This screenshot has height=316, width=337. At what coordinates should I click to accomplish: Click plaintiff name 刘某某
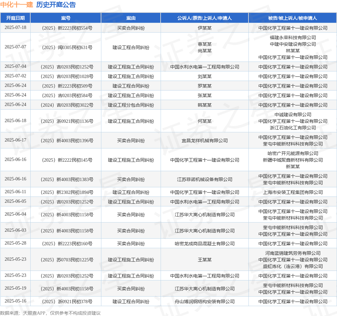pyautogui.click(x=204, y=76)
